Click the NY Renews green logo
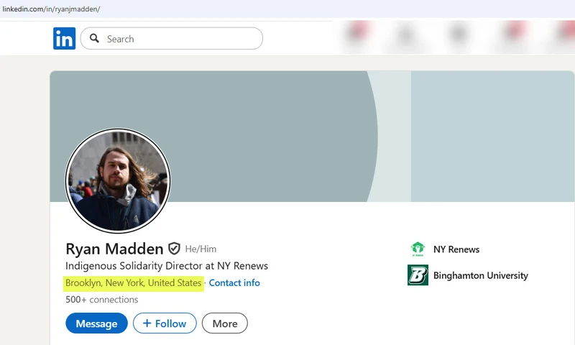The height and width of the screenshot is (345, 575). click(x=418, y=249)
